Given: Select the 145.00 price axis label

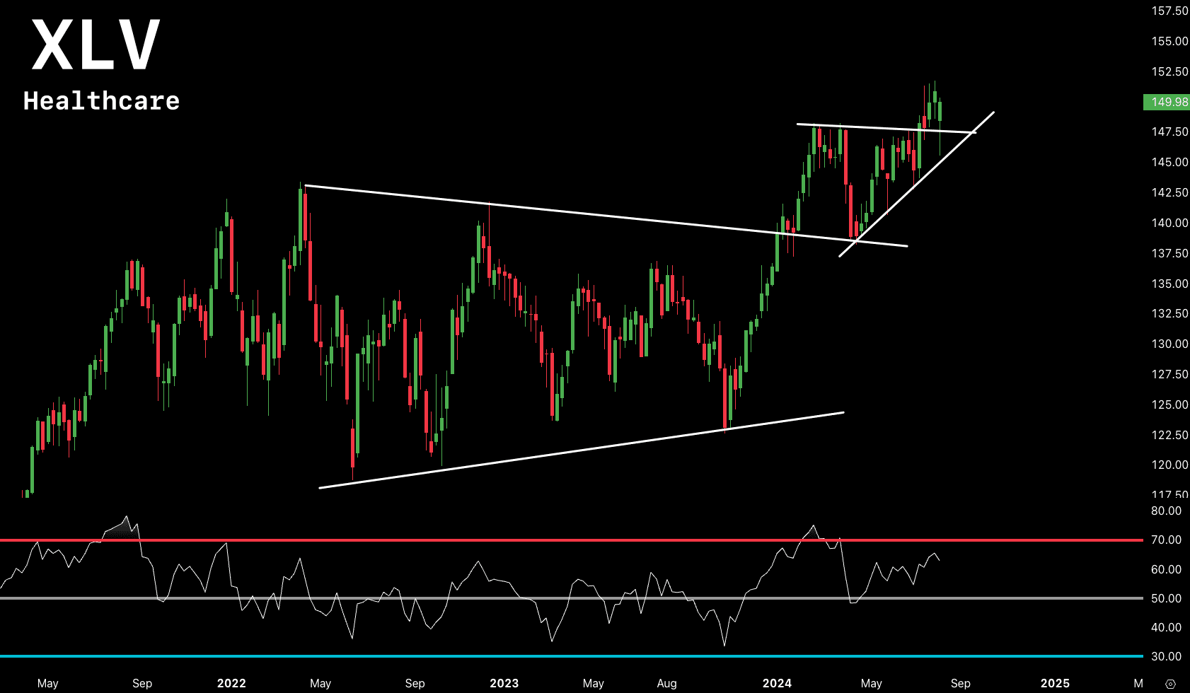Looking at the screenshot, I should [1169, 162].
